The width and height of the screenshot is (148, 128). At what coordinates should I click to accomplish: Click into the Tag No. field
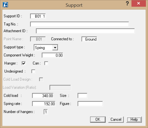click(80, 24)
